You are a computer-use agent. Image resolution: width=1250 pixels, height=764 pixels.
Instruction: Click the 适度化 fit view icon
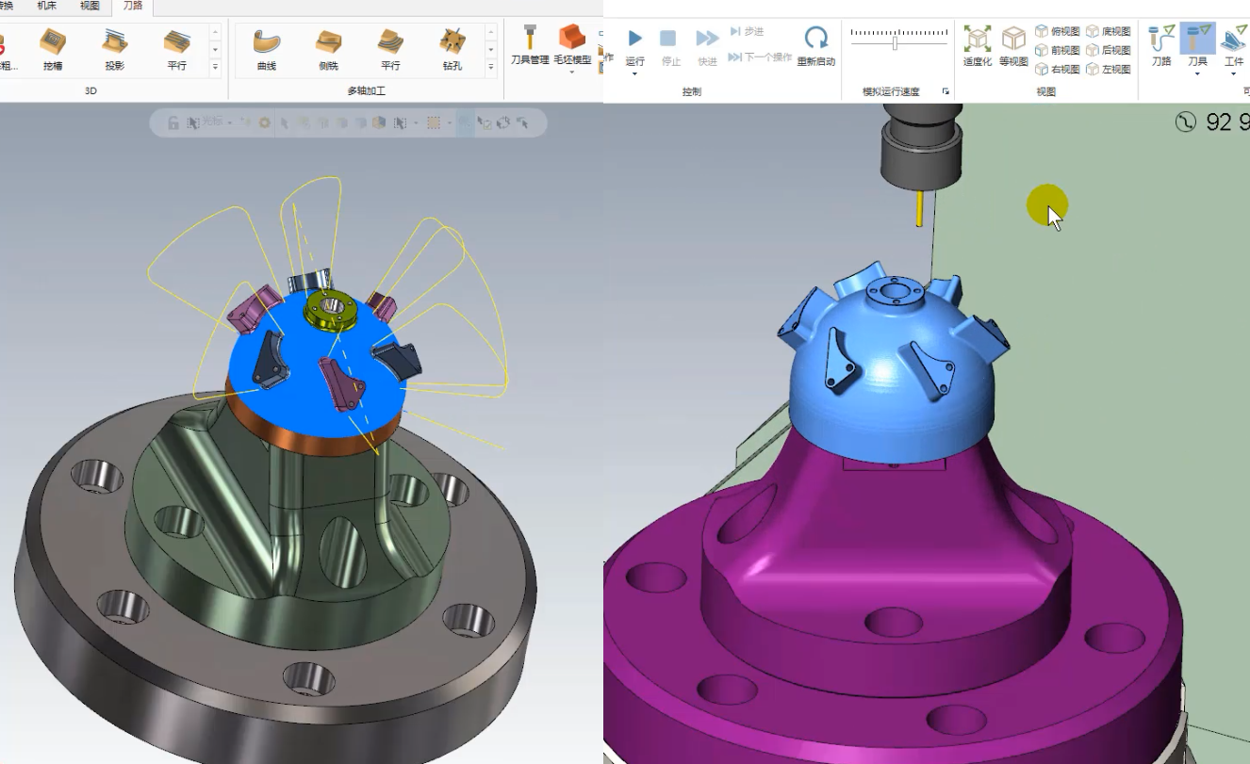point(978,45)
